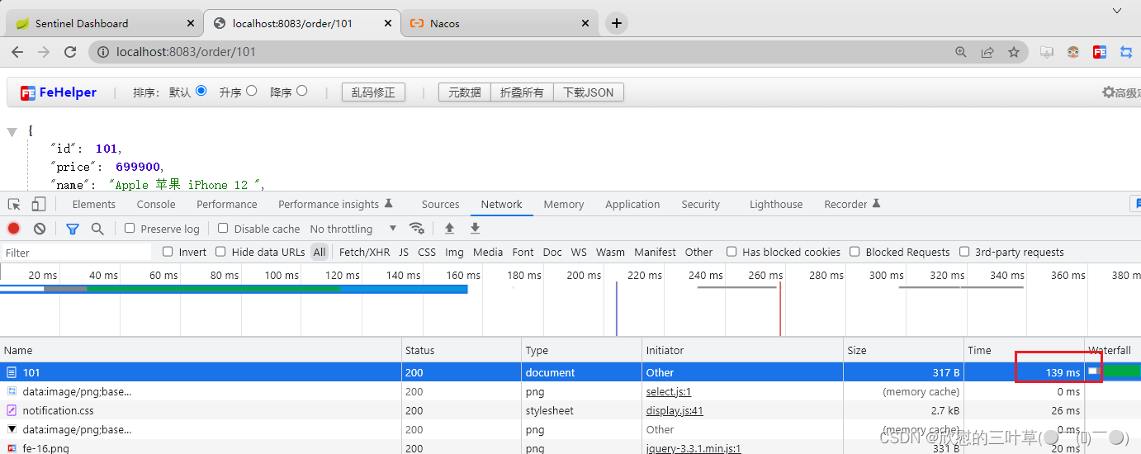
Task: Select 降序 sort radio button
Action: pyautogui.click(x=301, y=92)
